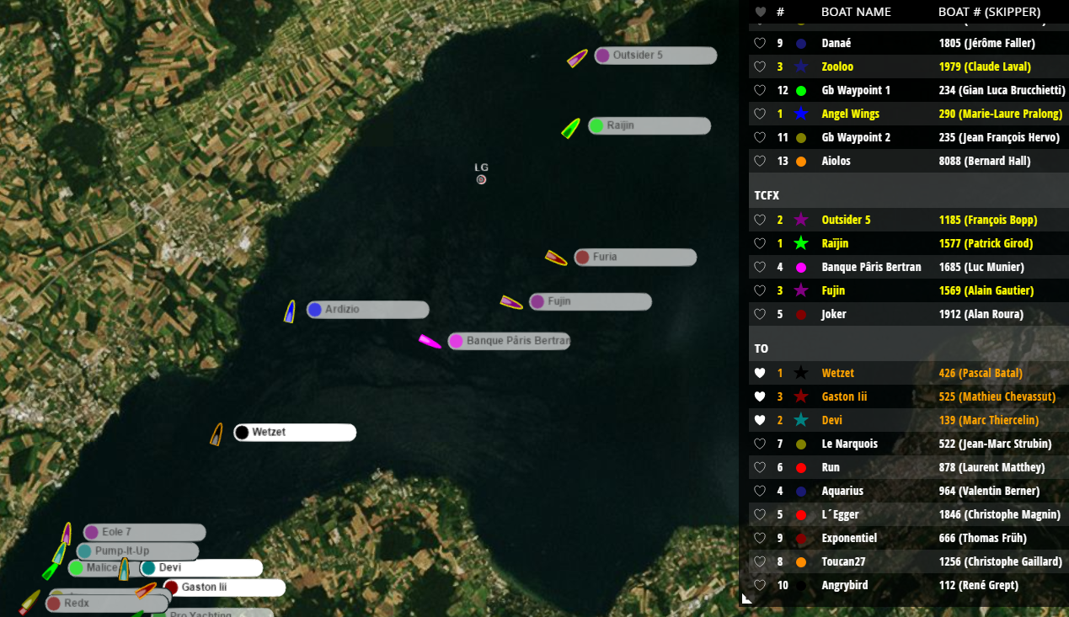Collapse the TO class group header
Screen dimensions: 1069x617
coord(761,348)
